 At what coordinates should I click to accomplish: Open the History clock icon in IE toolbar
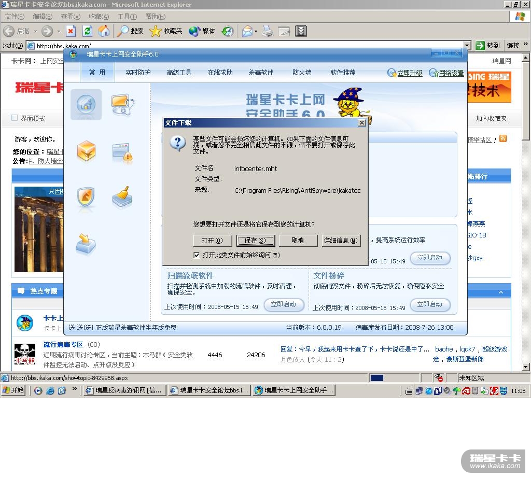228,31
